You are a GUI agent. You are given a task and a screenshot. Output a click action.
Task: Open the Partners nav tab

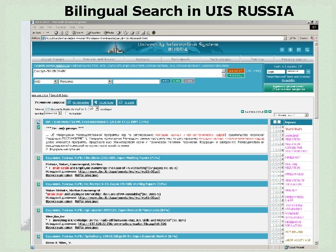pyautogui.click(x=143, y=59)
